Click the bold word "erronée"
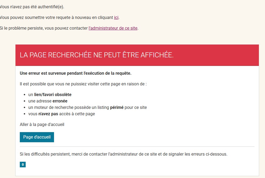The height and width of the screenshot is (178, 265). [x=60, y=101]
